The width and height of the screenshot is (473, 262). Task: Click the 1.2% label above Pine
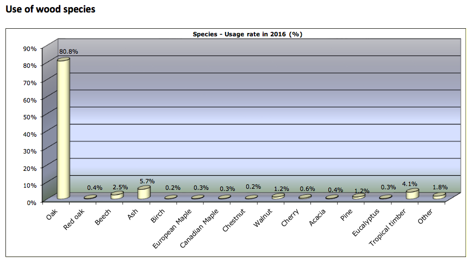point(362,191)
